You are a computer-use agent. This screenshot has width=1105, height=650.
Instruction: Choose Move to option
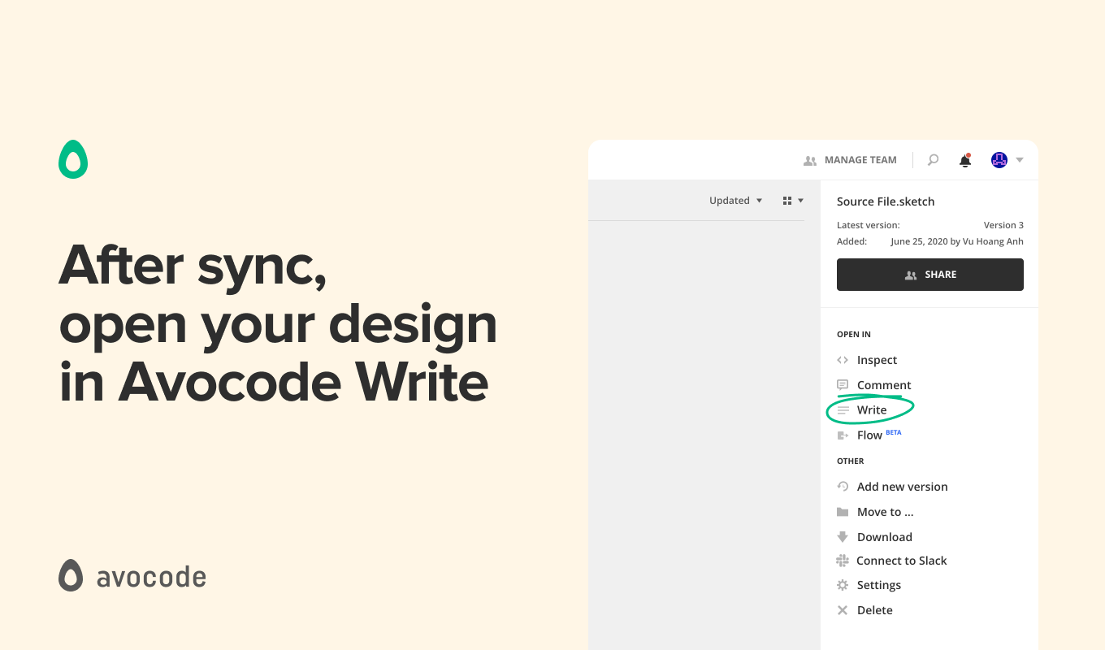pyautogui.click(x=885, y=512)
